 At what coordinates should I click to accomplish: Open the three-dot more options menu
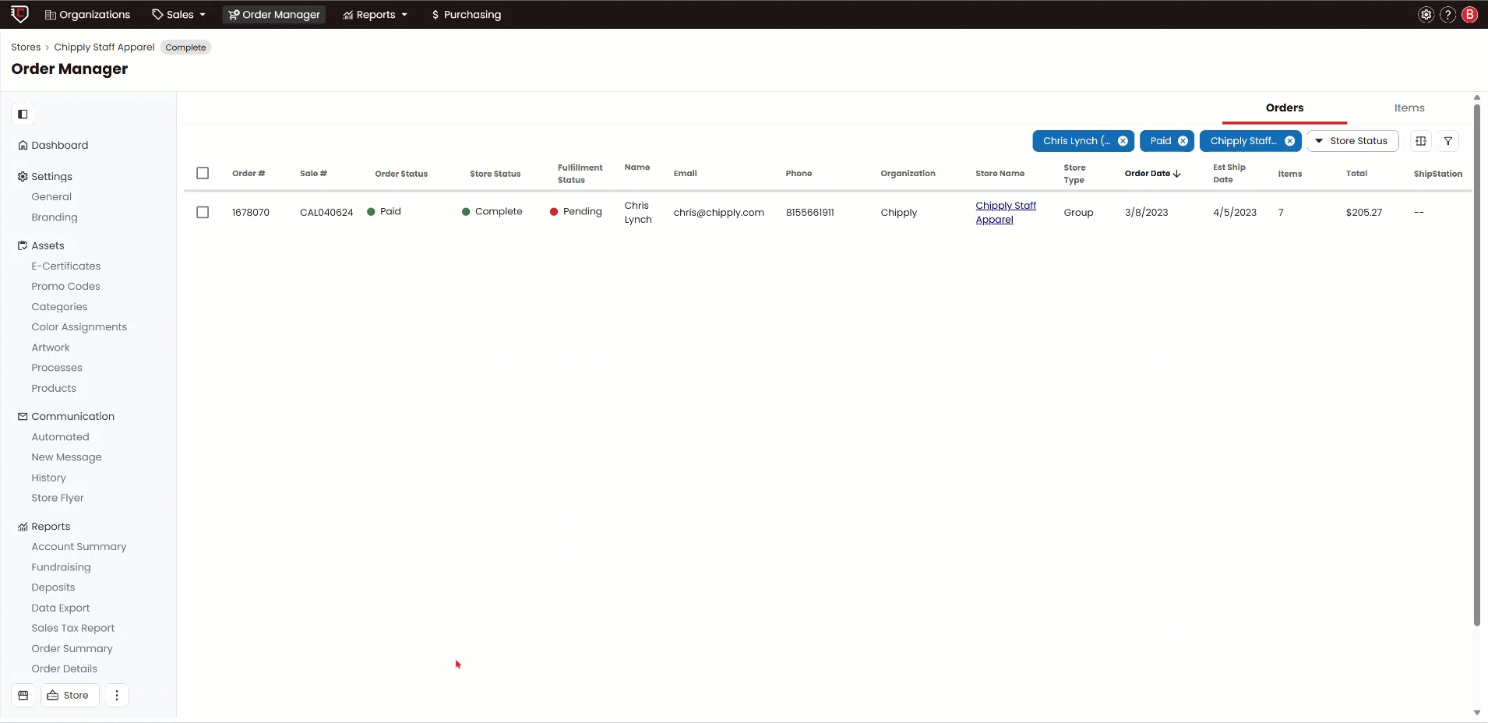[x=117, y=696]
